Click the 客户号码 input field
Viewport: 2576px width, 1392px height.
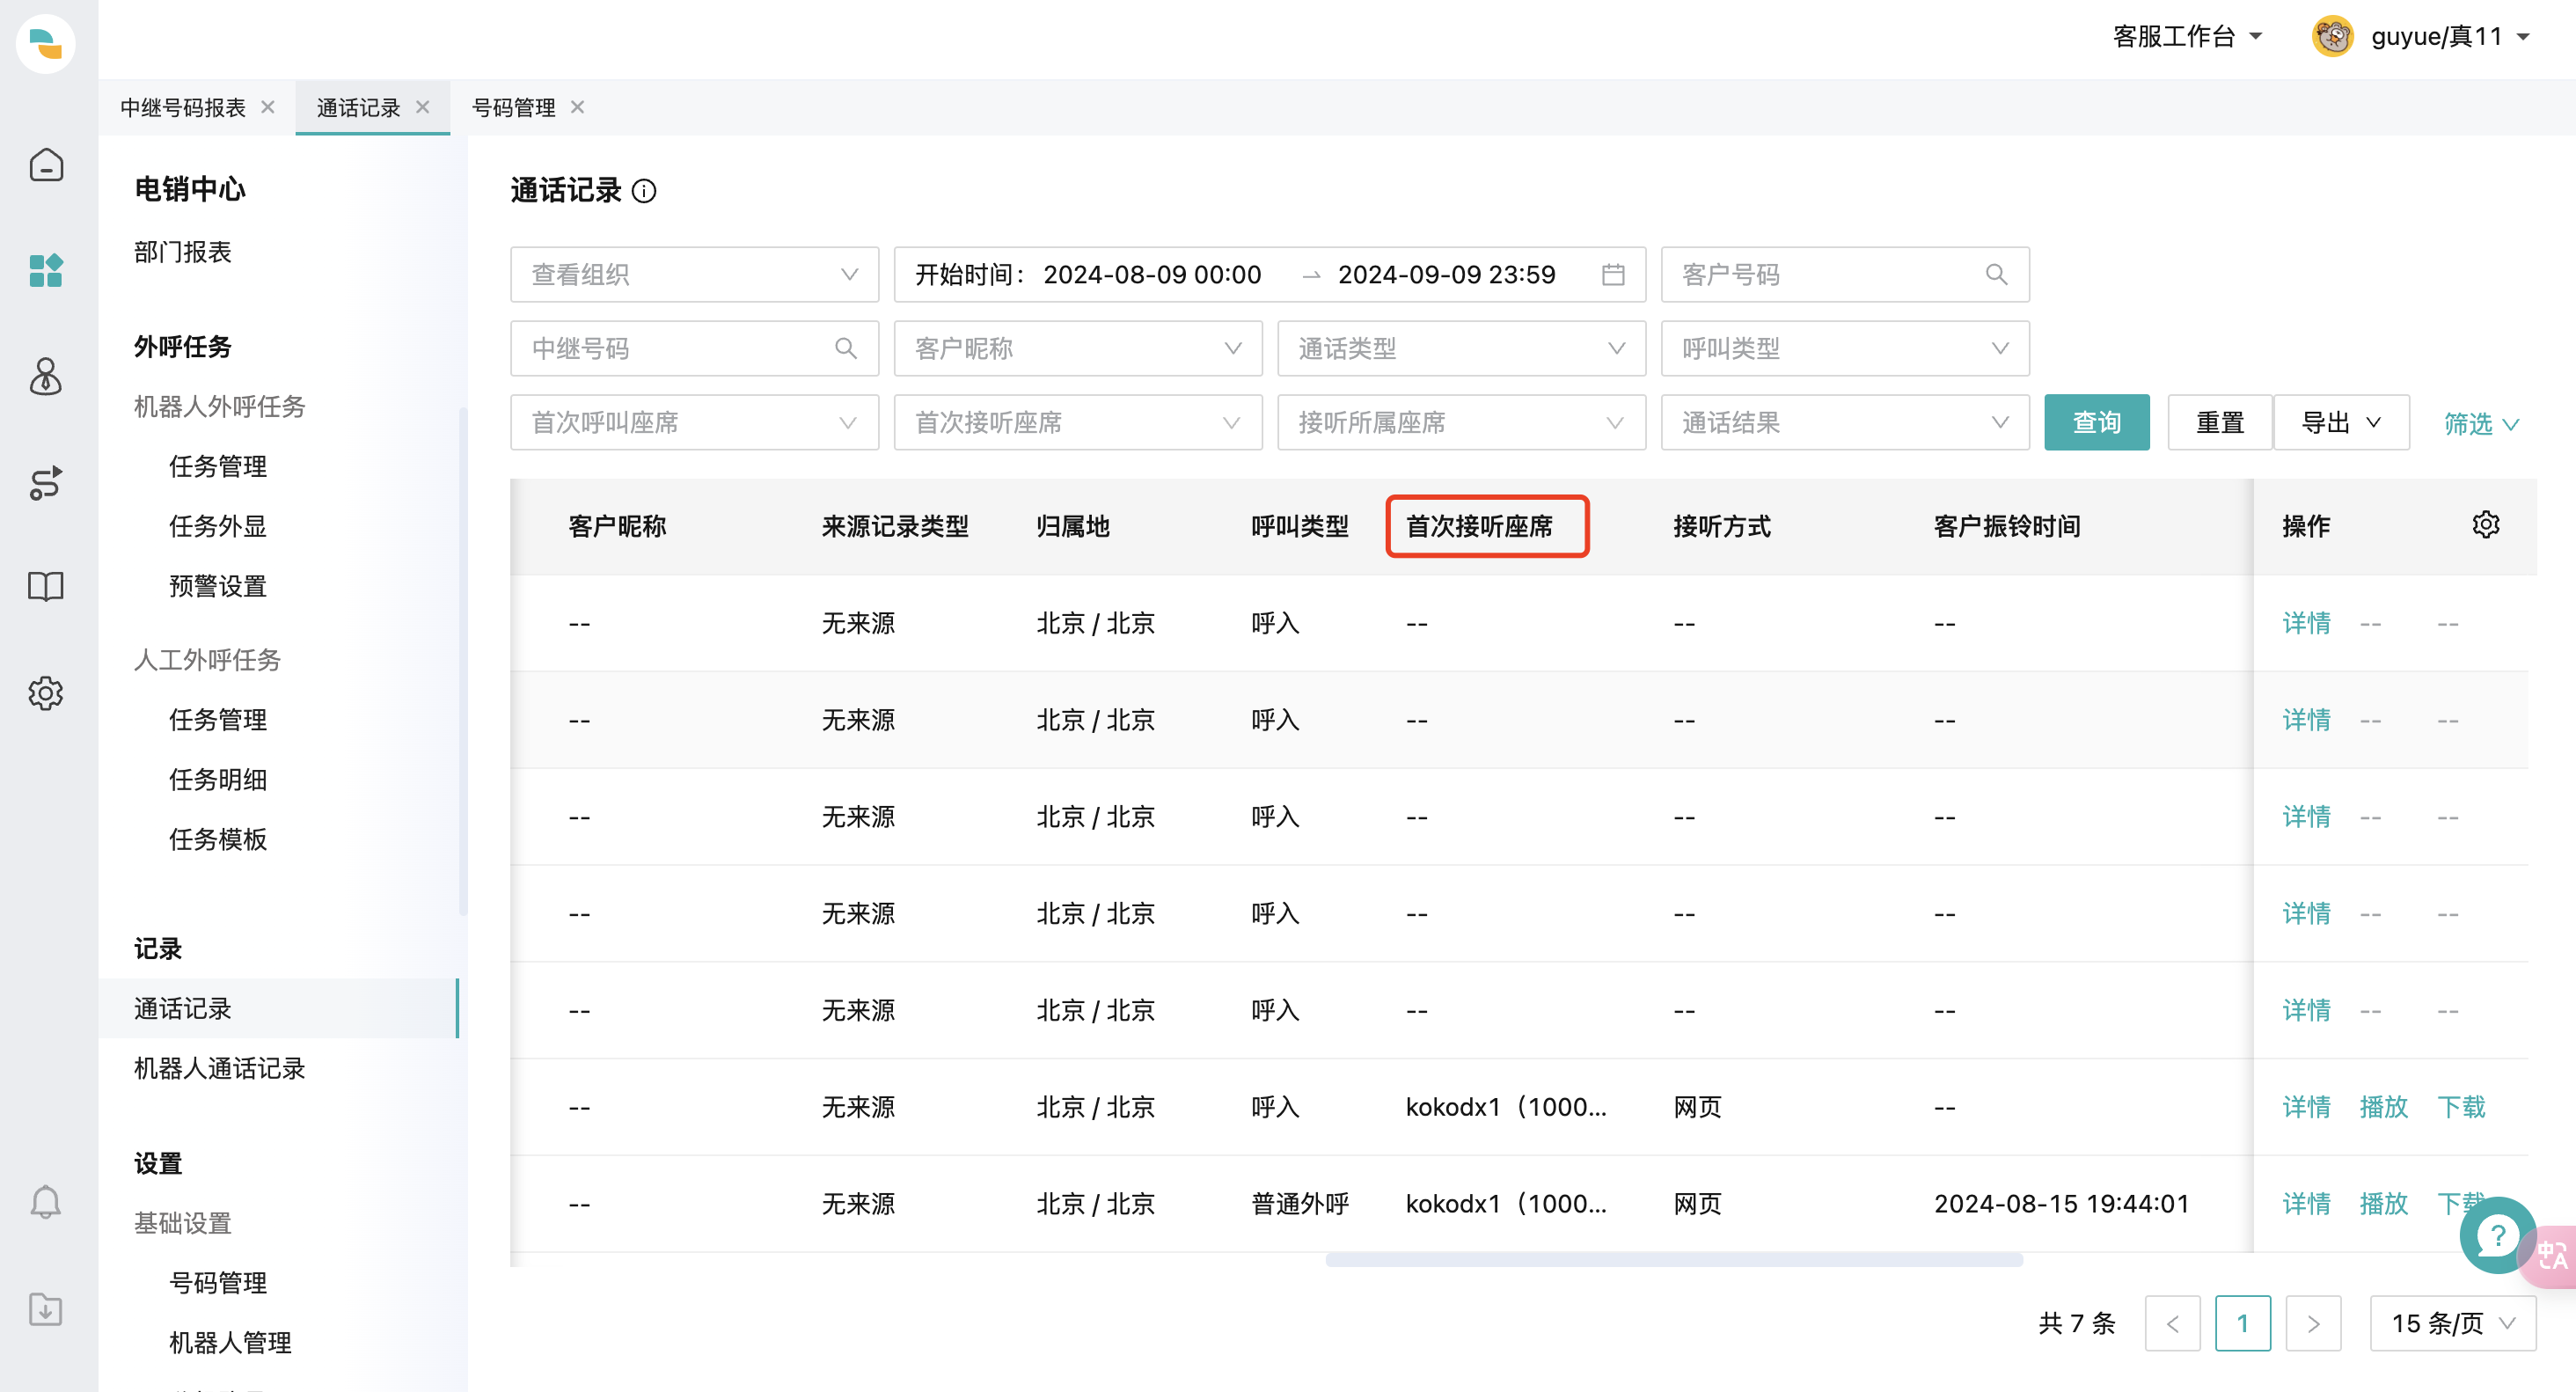pyautogui.click(x=1845, y=275)
